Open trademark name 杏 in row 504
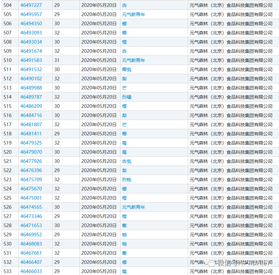This screenshot has width=279, height=275. [124, 5]
